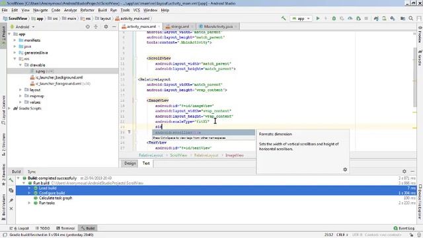This screenshot has width=423, height=238.
Task: Open Project Structure folder icon in toolbar
Action: [x=403, y=19]
